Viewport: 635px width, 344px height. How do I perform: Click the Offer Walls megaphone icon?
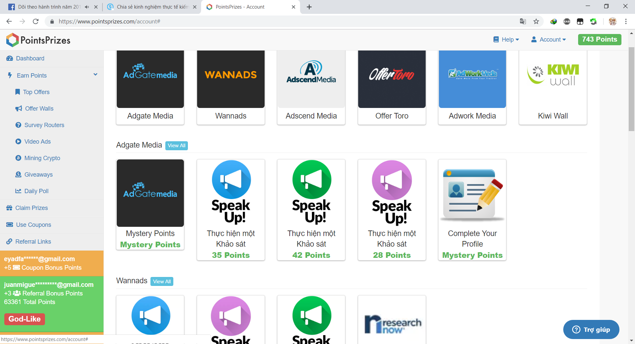coord(19,108)
